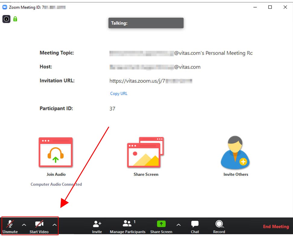Expand the Share Screen options chevron

[179, 225]
